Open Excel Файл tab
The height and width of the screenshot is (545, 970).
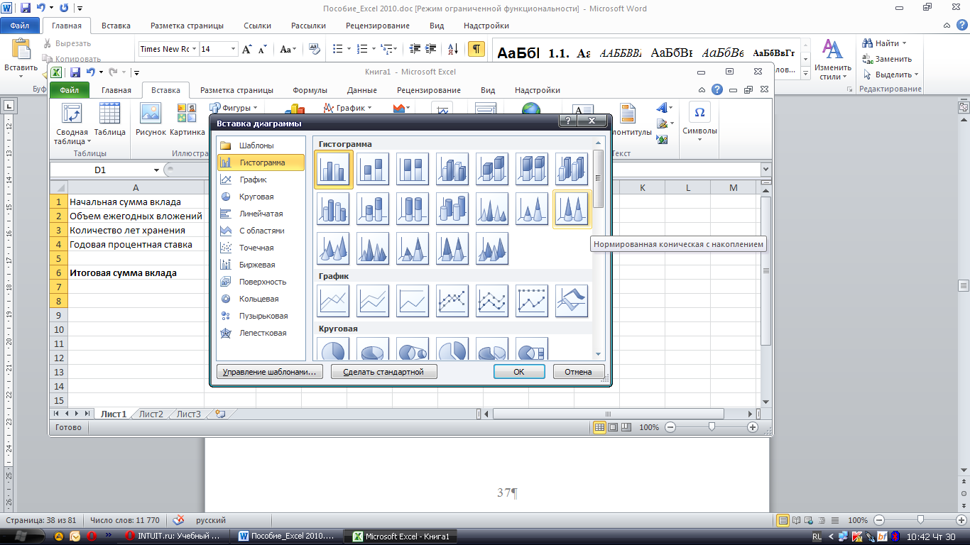click(70, 90)
